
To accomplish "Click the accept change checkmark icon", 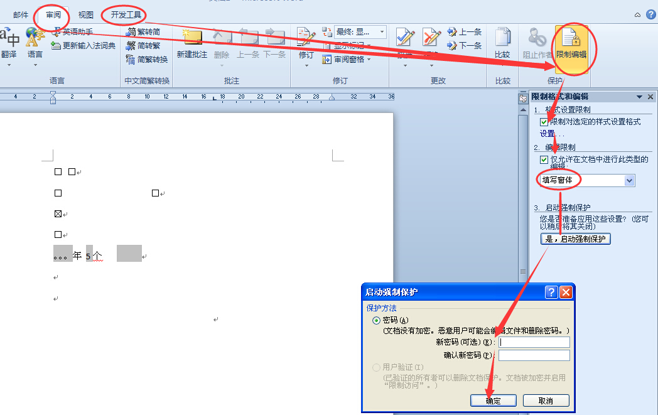I will [x=405, y=38].
